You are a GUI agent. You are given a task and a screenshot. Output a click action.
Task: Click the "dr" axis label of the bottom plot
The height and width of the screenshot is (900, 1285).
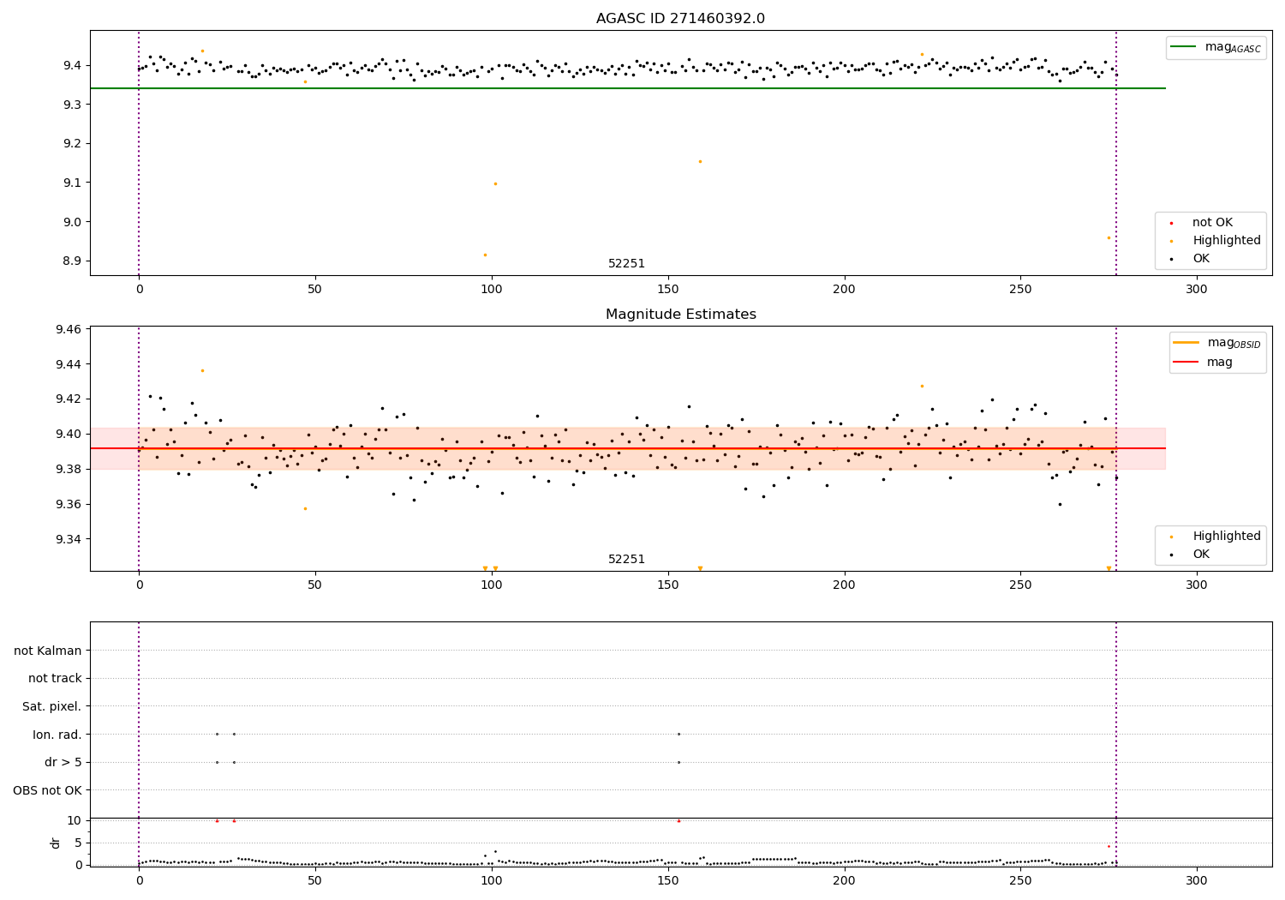pyautogui.click(x=56, y=843)
